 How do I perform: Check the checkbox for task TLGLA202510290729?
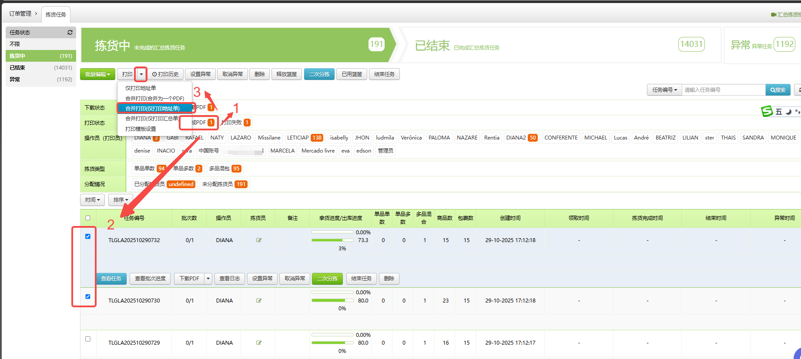coord(88,339)
